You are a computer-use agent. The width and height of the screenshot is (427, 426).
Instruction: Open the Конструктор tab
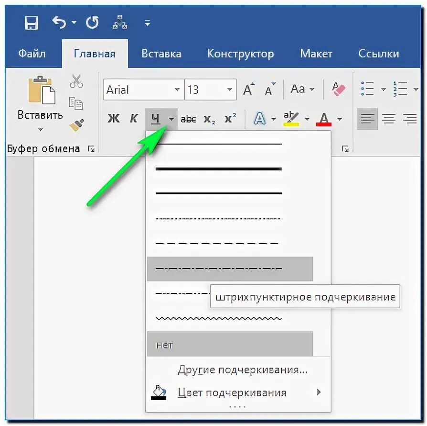pos(240,54)
